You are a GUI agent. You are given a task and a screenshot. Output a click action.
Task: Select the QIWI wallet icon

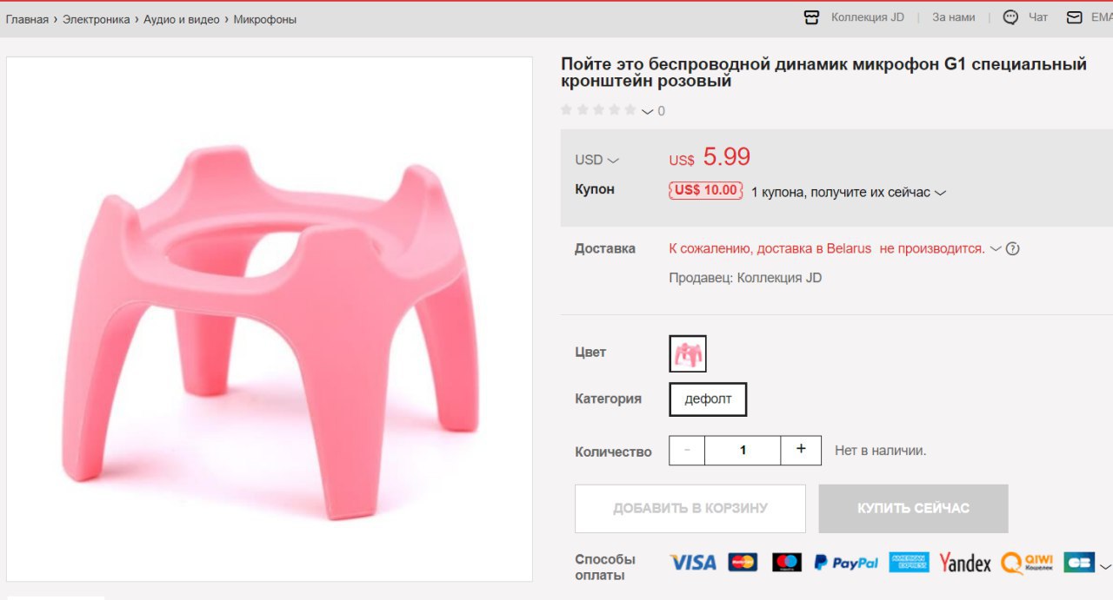[x=1027, y=563]
